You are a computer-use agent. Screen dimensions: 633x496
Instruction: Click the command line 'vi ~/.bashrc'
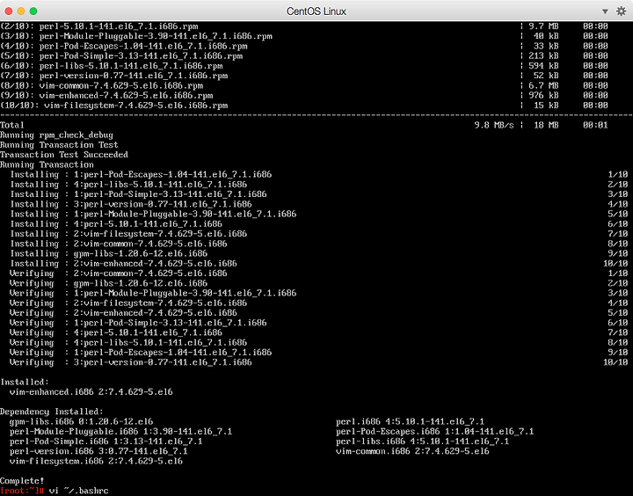click(x=79, y=491)
